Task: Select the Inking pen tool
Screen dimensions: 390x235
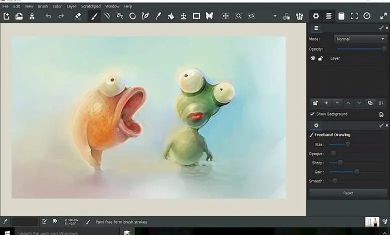Action: [145, 16]
